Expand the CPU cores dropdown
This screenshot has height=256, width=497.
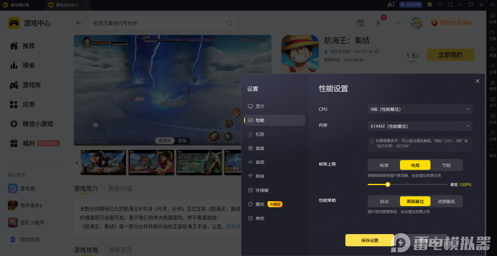click(420, 109)
